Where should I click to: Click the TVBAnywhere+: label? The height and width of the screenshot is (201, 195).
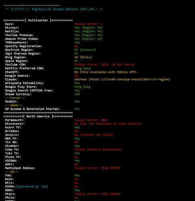(16, 43)
